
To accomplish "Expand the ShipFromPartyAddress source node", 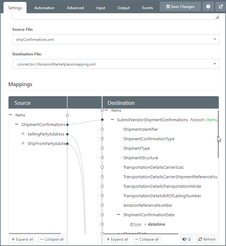I will pos(23,143).
